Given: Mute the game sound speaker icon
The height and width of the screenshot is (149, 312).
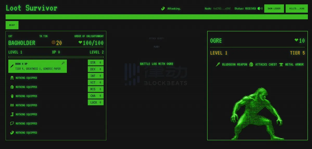Looking at the screenshot, I should pyautogui.click(x=260, y=9).
